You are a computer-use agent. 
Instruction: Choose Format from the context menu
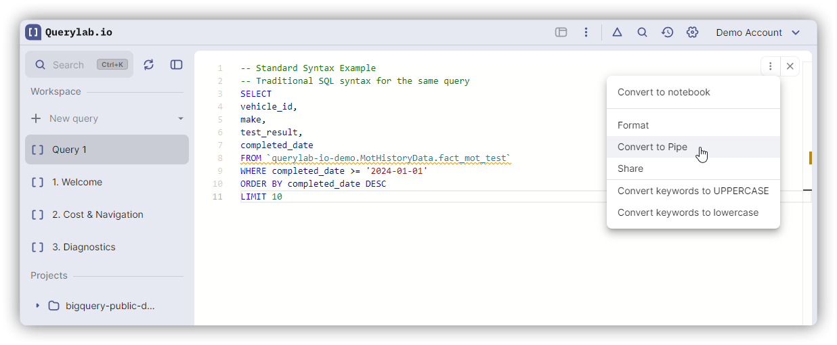pos(633,125)
